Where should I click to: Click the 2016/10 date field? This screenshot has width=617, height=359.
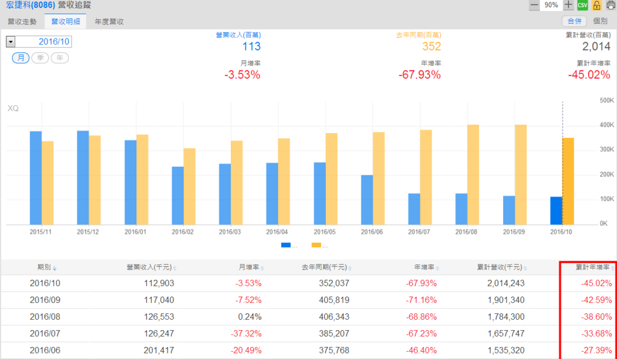click(x=43, y=42)
